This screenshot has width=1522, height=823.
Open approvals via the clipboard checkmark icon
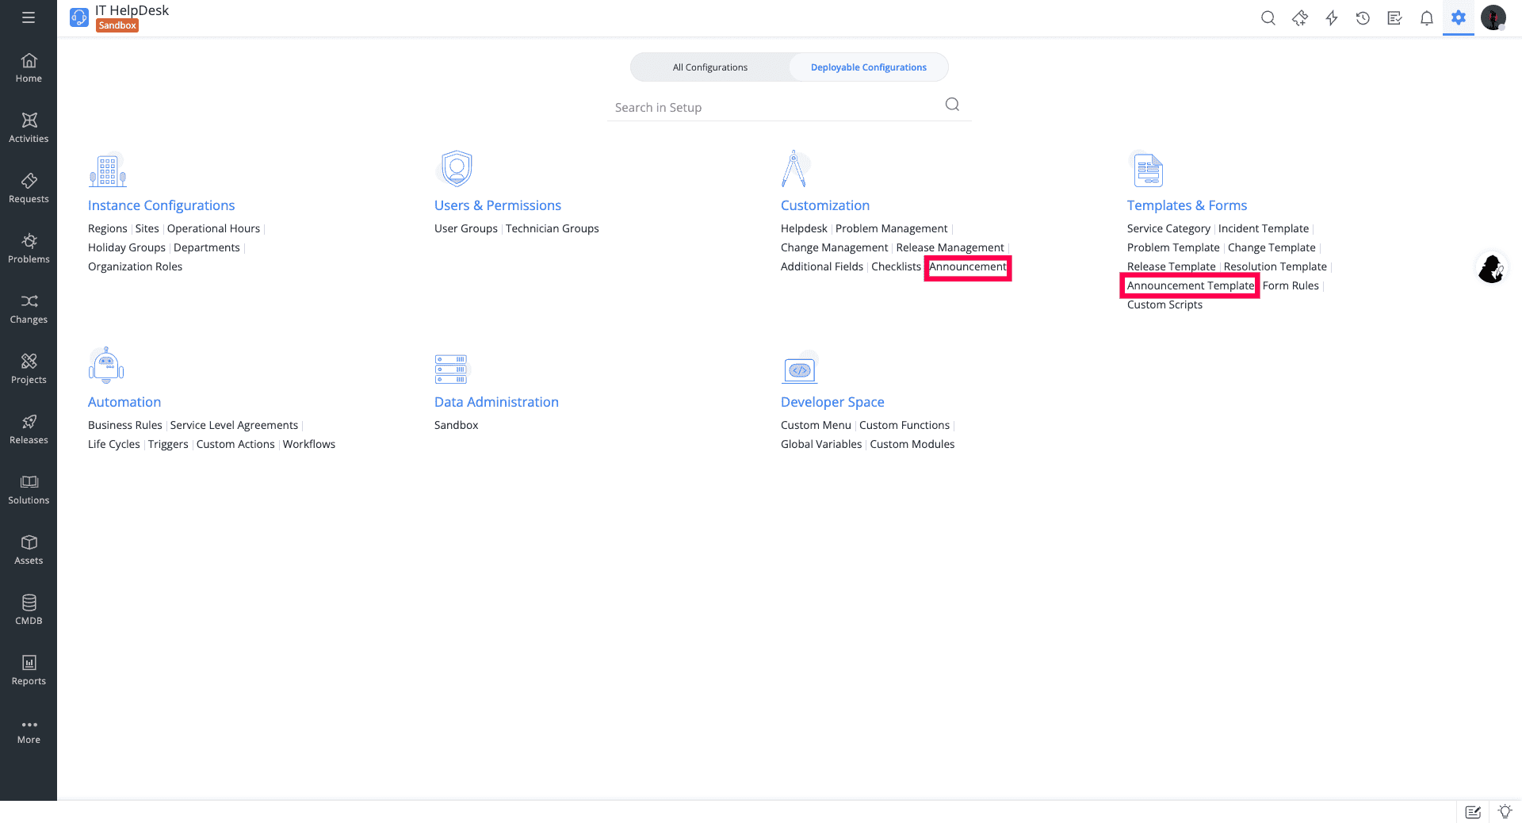coord(1394,17)
